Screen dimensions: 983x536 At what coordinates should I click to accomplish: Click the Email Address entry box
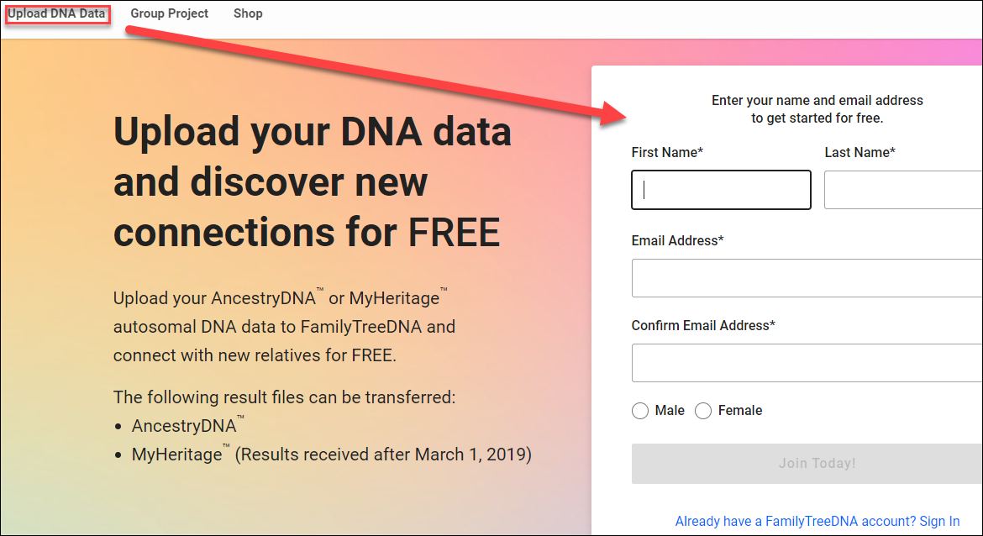point(805,278)
